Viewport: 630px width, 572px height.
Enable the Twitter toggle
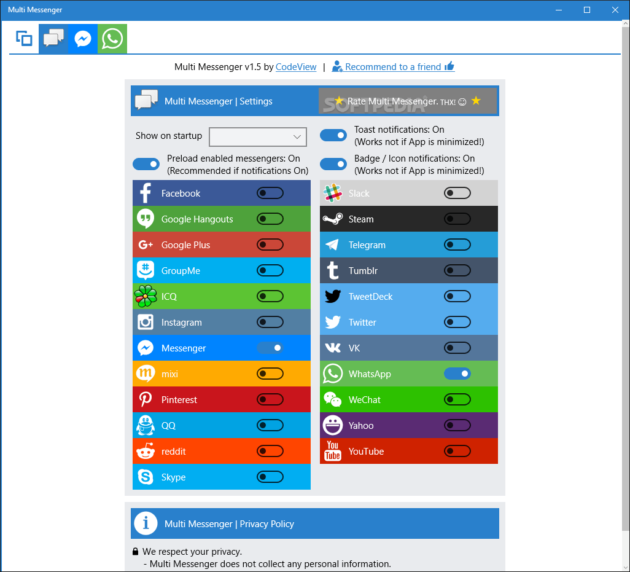coord(457,322)
